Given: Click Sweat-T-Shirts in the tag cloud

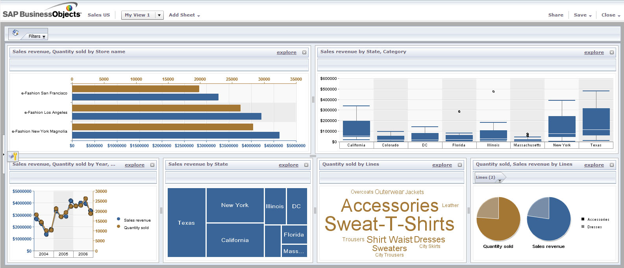Looking at the screenshot, I should click(389, 224).
